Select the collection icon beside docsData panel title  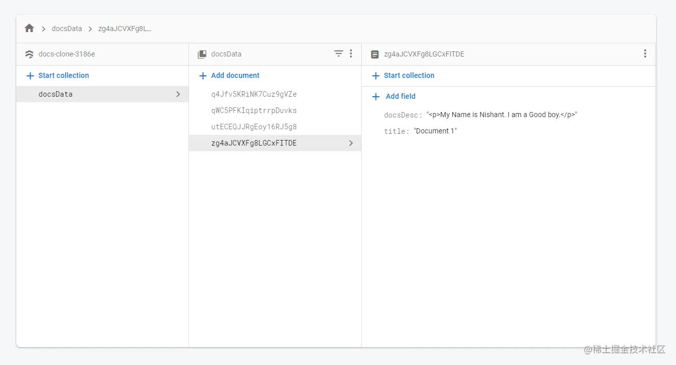(202, 53)
